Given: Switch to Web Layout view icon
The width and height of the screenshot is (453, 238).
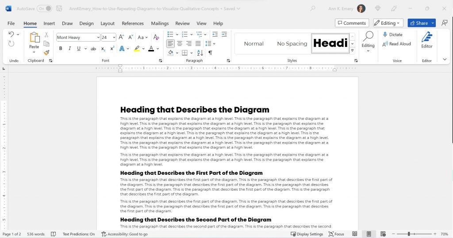Looking at the screenshot, I should pyautogui.click(x=383, y=234).
